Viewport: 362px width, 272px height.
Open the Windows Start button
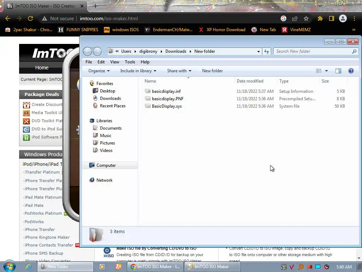(9, 266)
